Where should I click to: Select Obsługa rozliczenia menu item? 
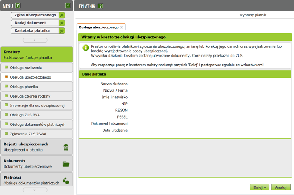(37, 68)
